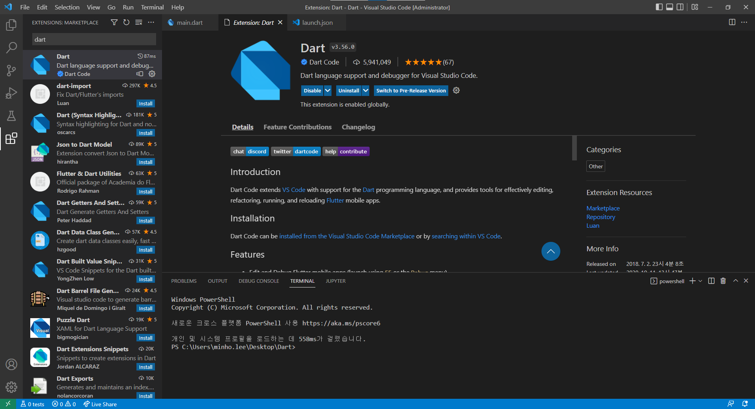Viewport: 755px width, 409px height.
Task: Open the Terminal menu
Action: tap(152, 7)
